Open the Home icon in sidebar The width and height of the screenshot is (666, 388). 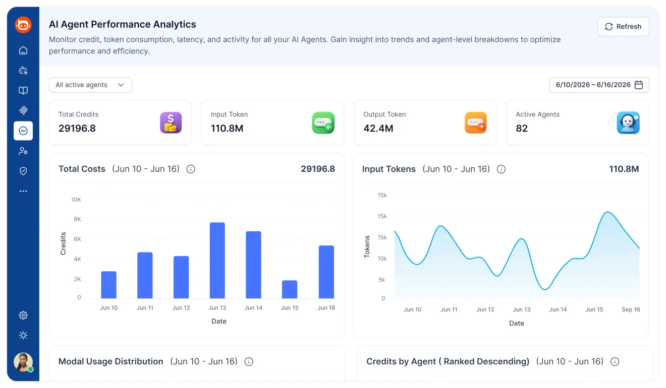click(23, 50)
